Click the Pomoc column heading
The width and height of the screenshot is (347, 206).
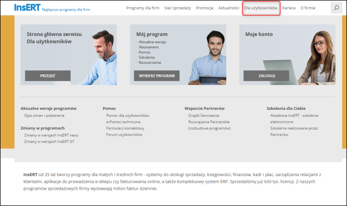pos(109,108)
